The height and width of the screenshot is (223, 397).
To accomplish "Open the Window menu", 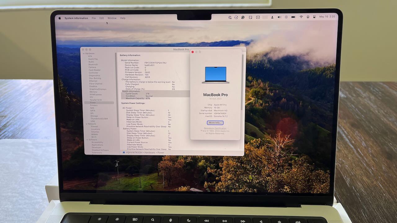I will (112, 18).
